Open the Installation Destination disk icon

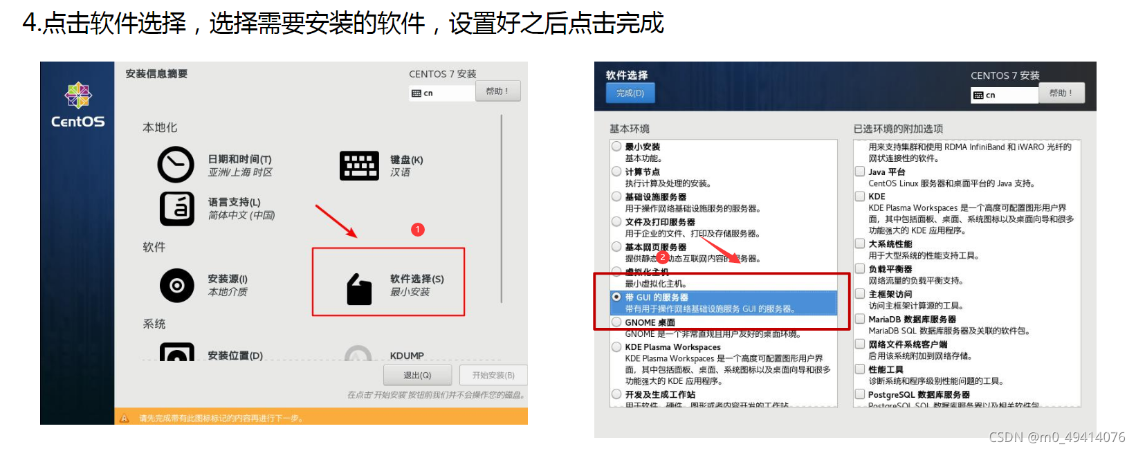177,352
